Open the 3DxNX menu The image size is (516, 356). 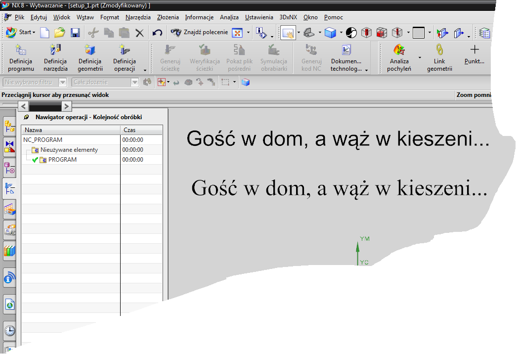(x=288, y=17)
